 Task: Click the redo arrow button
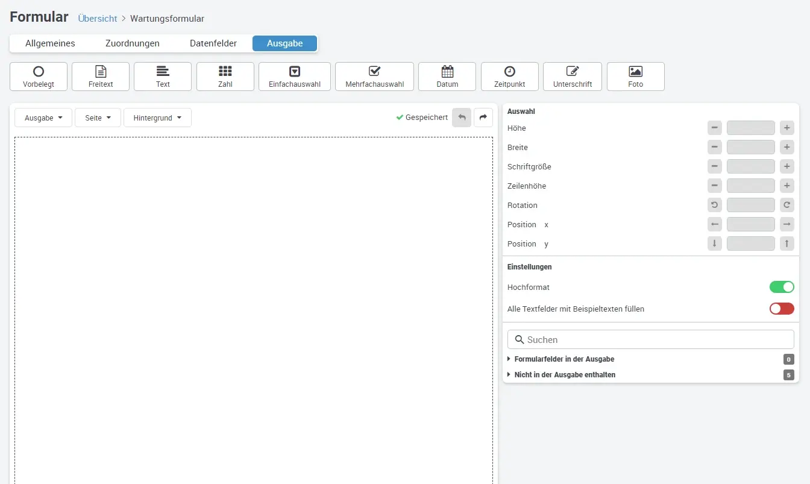point(483,118)
